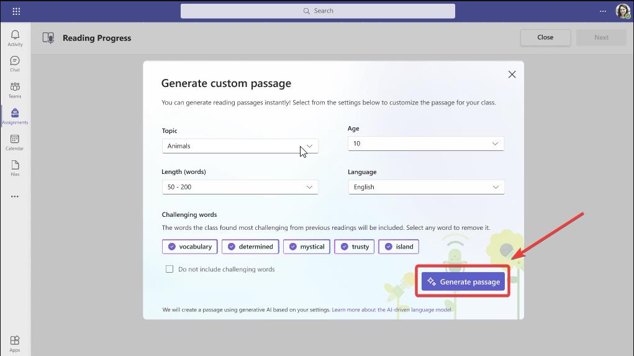Click the Reading Progress title text
Viewport: 634px width, 356px height.
click(97, 38)
